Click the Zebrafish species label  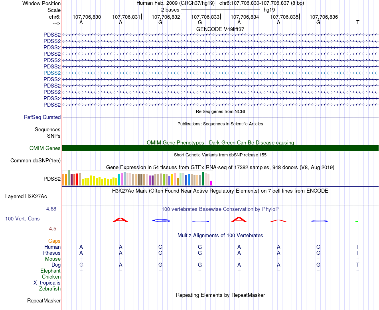point(50,289)
